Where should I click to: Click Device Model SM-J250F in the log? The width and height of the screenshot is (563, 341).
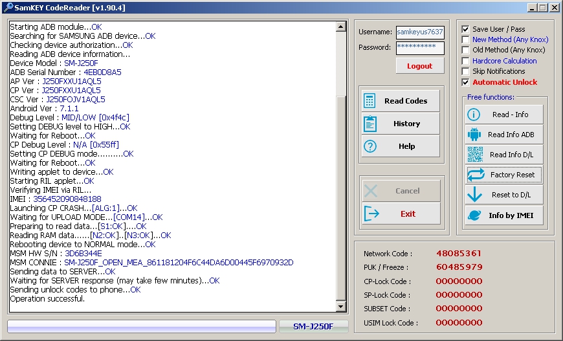[x=81, y=63]
